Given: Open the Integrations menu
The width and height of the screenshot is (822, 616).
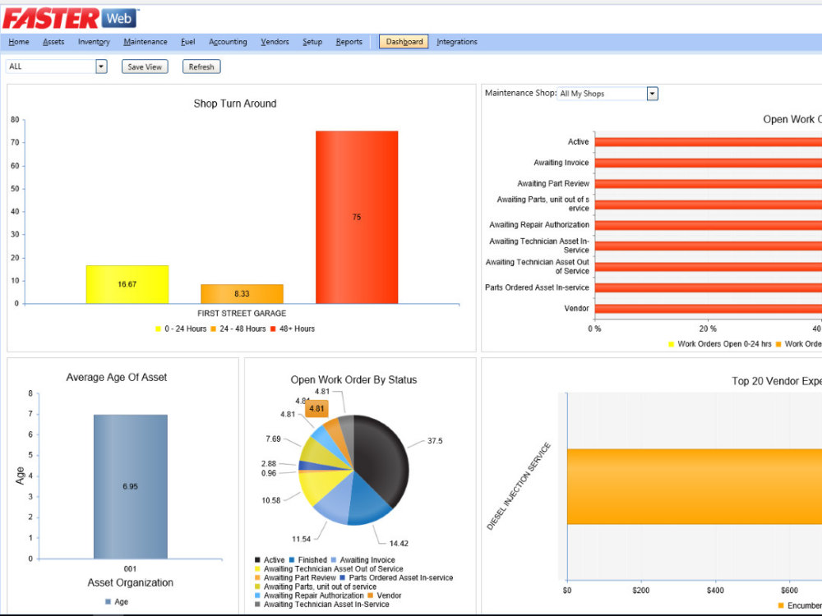Looking at the screenshot, I should (456, 41).
